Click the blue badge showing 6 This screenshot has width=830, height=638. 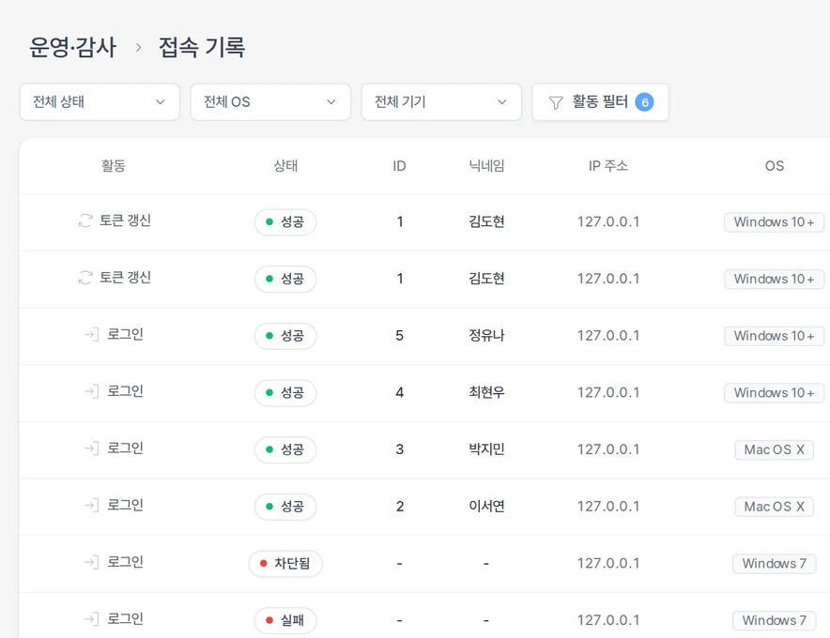645,102
